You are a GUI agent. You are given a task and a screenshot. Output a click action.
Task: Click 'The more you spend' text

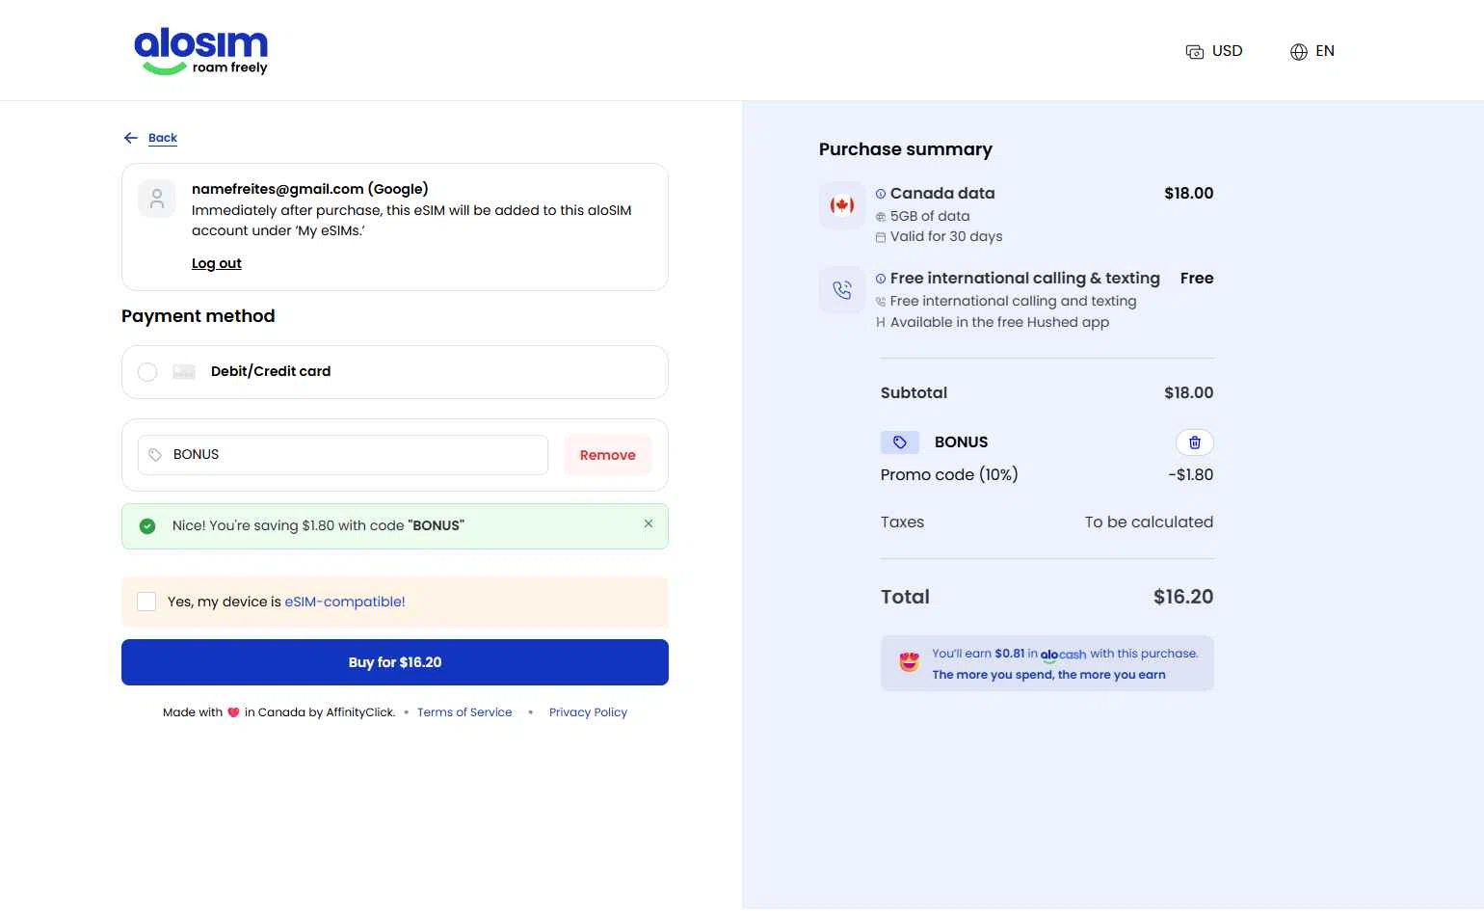(1048, 675)
